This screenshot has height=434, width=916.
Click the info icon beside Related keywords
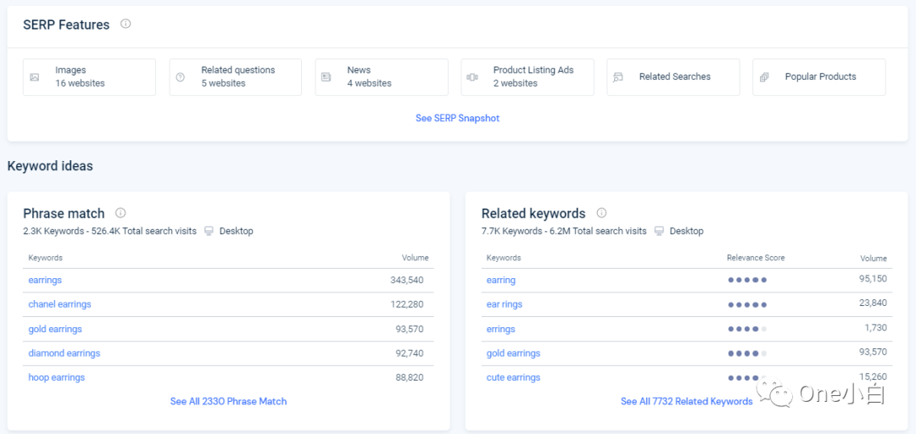(601, 213)
